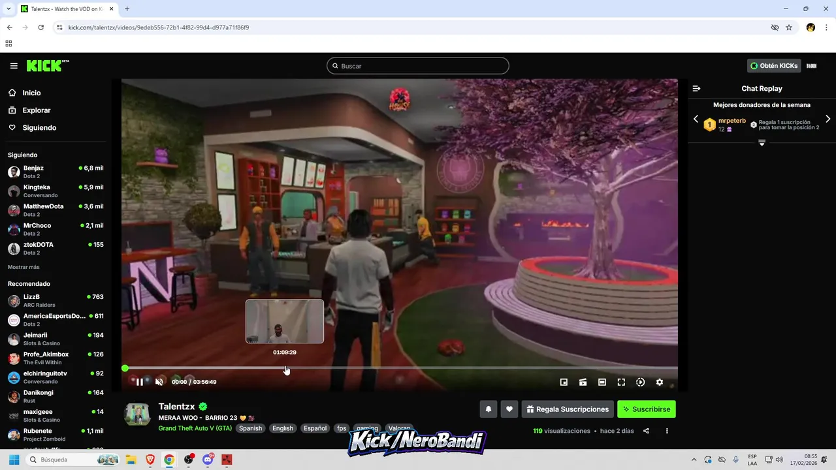Open Danikongi recommended channel

56,397
